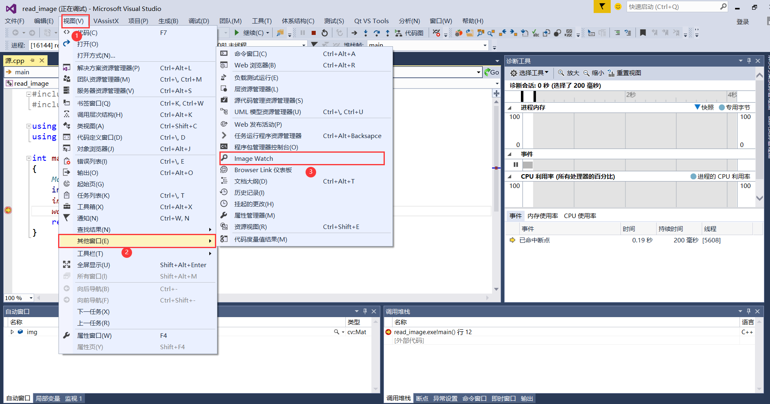The image size is (770, 404).
Task: Open the 代码图 code map button
Action: (409, 33)
